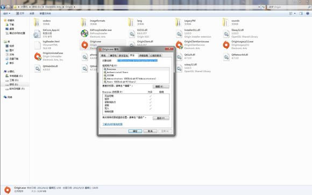Open the help icon in the Explorer toolbar
Image resolution: width=312 pixels, height=195 pixels.
(x=308, y=13)
